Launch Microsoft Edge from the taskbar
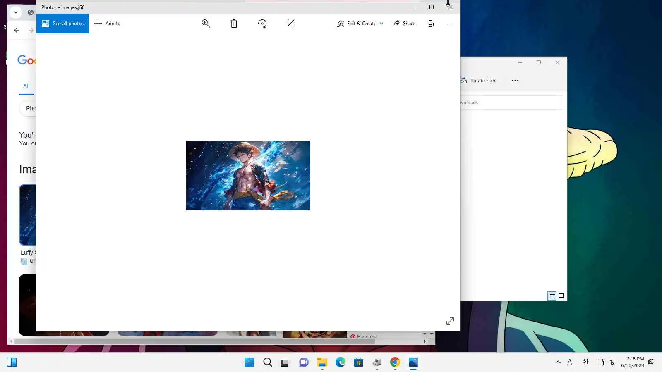The height and width of the screenshot is (372, 662). (340, 362)
